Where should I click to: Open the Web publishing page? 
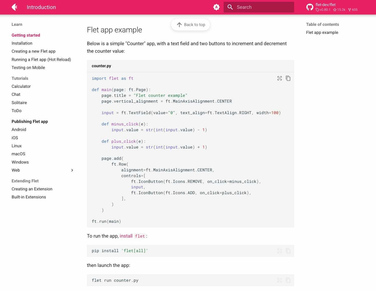(16, 170)
